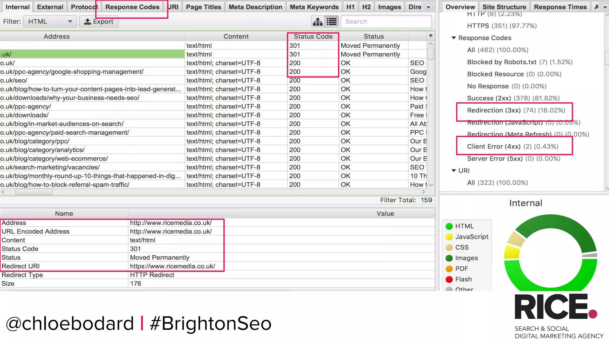609x343 pixels.
Task: Select All (322) under URI
Action: [497, 183]
